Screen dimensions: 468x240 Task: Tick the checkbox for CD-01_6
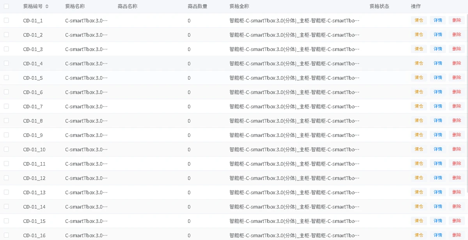[6, 92]
